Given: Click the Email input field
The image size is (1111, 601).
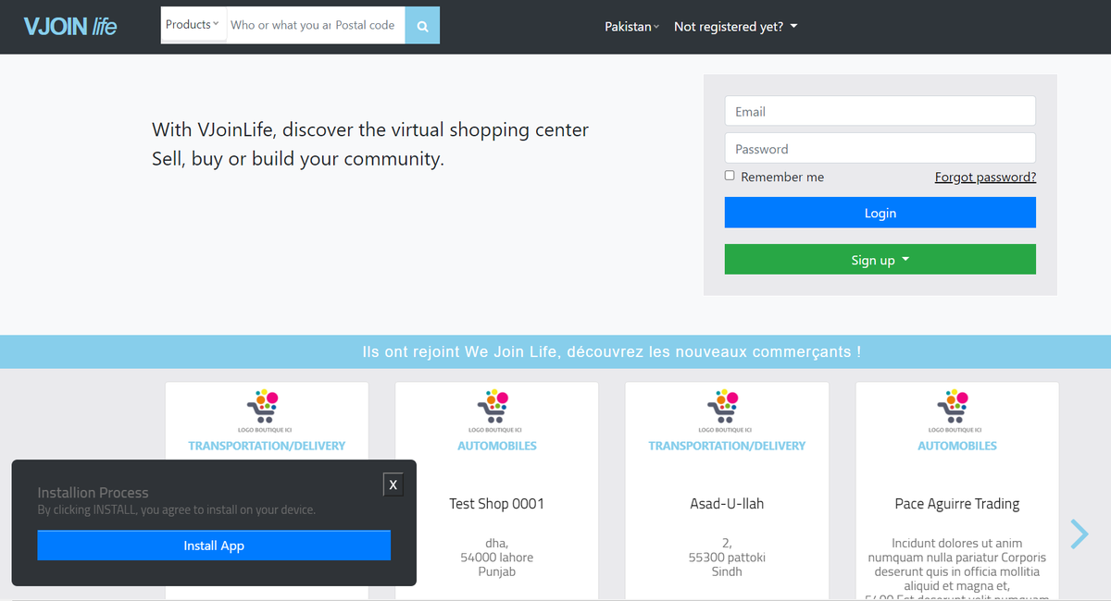Looking at the screenshot, I should (880, 111).
